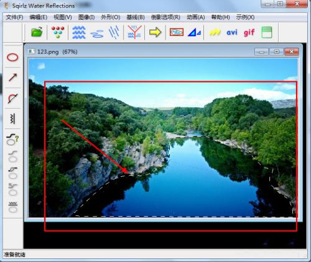The height and width of the screenshot is (262, 311).
Task: Select the red ellipse outline tool
Action: [x=12, y=57]
